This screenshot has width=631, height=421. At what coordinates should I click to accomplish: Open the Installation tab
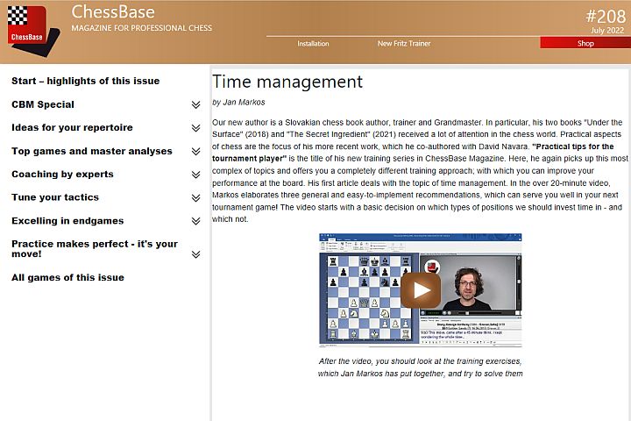[x=313, y=44]
